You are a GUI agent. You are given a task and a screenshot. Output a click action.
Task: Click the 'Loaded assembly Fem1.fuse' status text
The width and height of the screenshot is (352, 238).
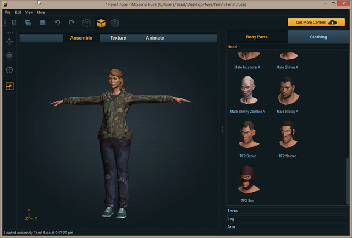click(x=38, y=233)
